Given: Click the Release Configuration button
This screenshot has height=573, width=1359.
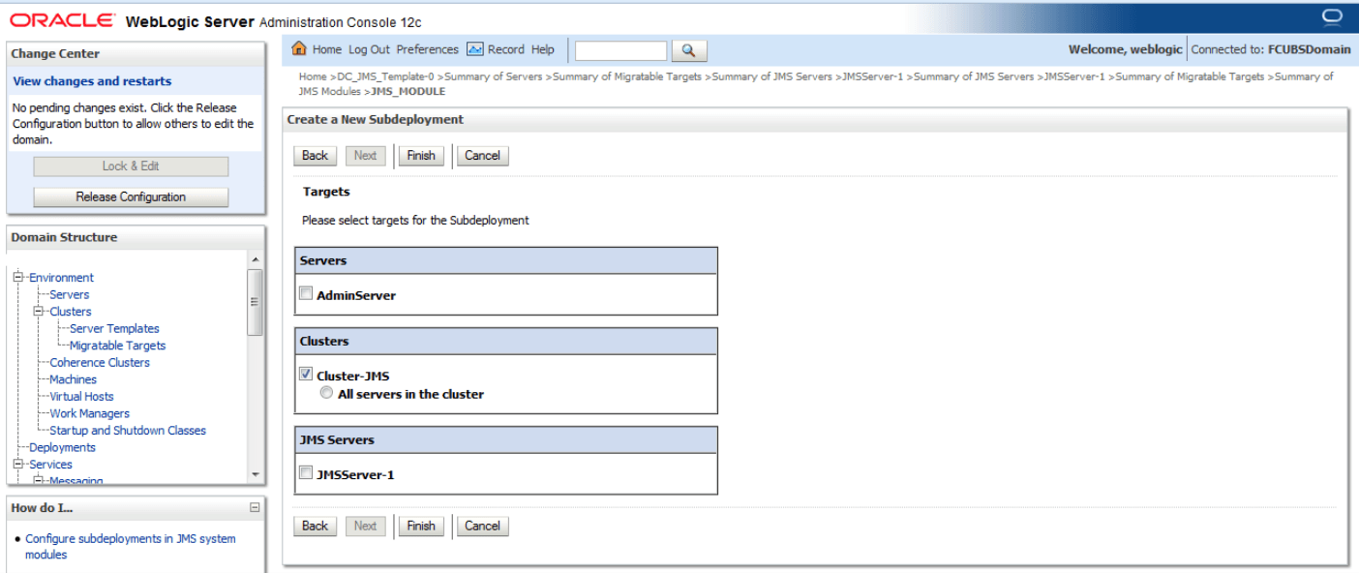Looking at the screenshot, I should (131, 196).
